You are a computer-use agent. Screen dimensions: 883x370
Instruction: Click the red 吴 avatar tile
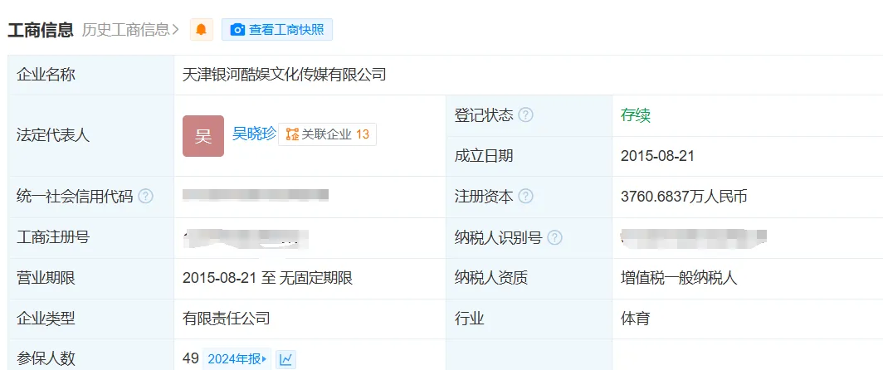(x=203, y=136)
